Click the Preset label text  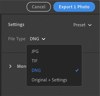pyautogui.click(x=79, y=25)
